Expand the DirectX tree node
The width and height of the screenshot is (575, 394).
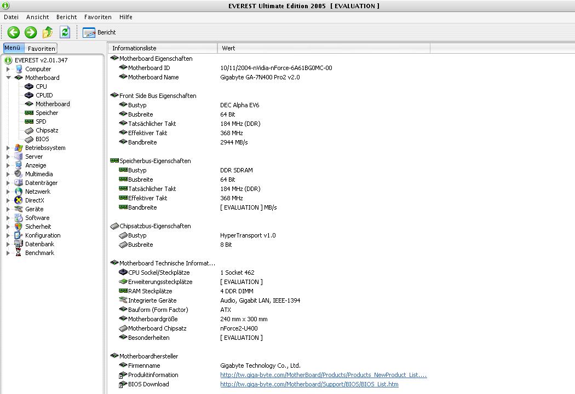pos(8,200)
